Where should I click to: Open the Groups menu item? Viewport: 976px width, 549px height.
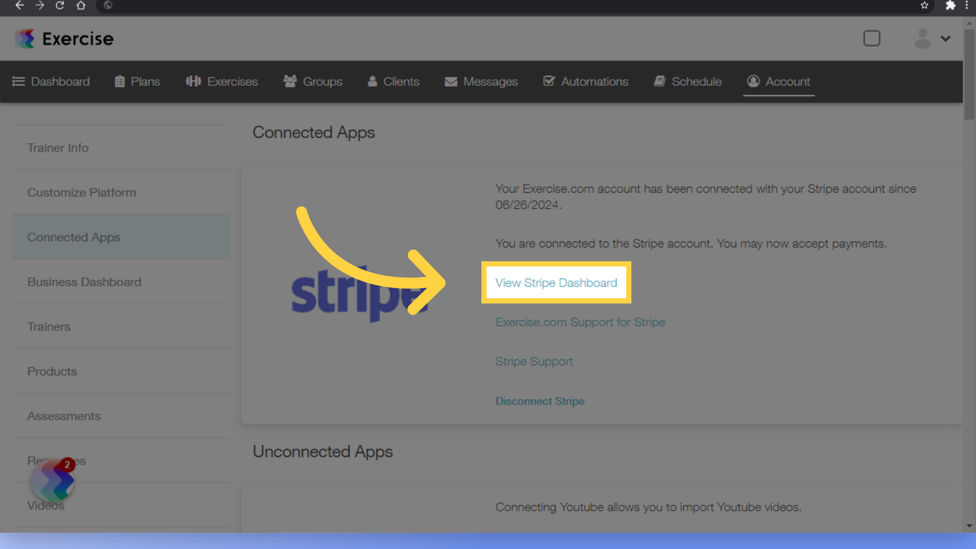313,81
